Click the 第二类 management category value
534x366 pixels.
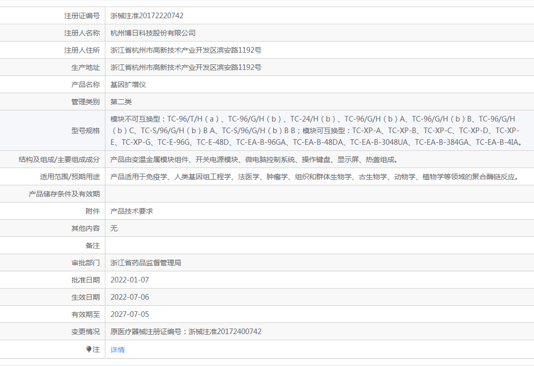coord(121,102)
